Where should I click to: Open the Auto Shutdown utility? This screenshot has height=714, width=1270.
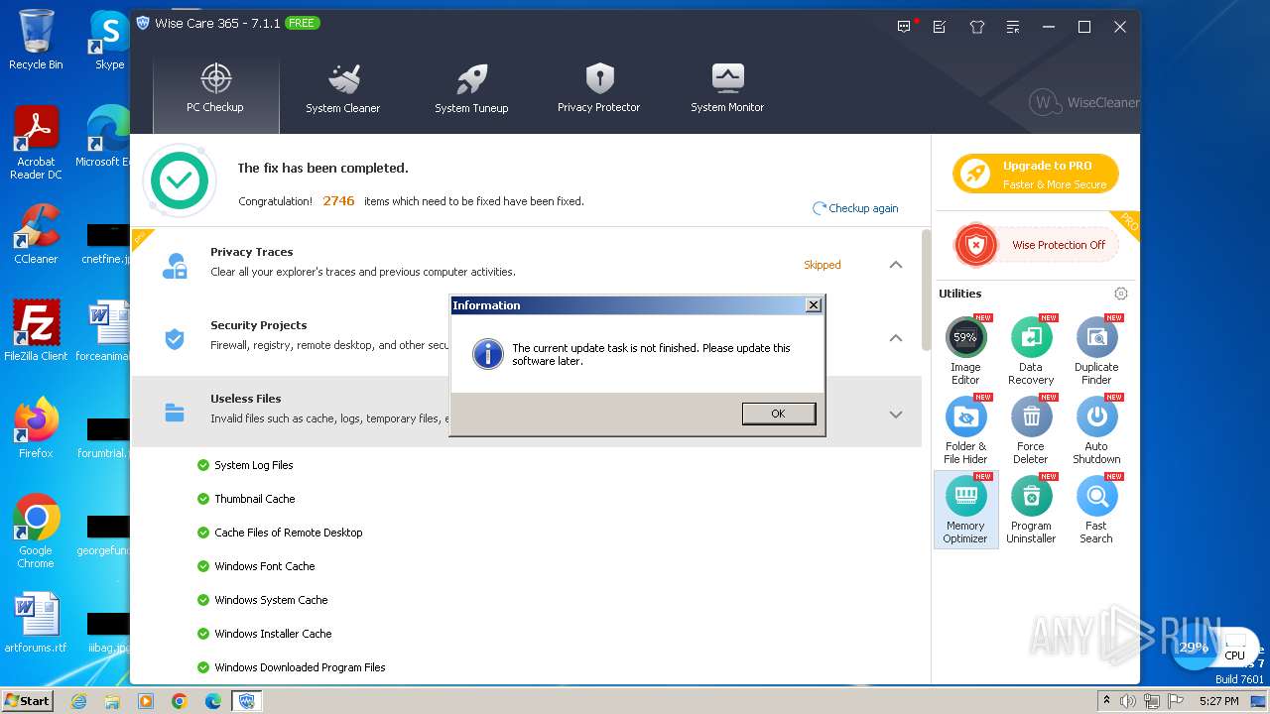(1096, 431)
